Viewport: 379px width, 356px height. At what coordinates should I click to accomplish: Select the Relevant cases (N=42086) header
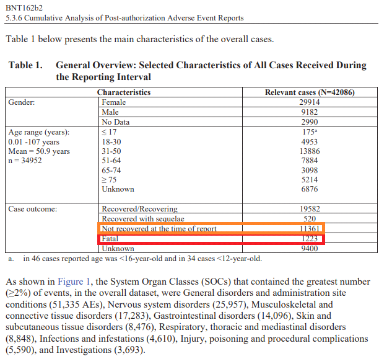310,92
